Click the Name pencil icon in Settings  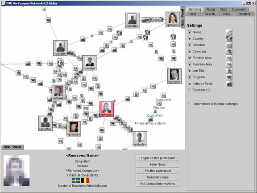coord(229,32)
